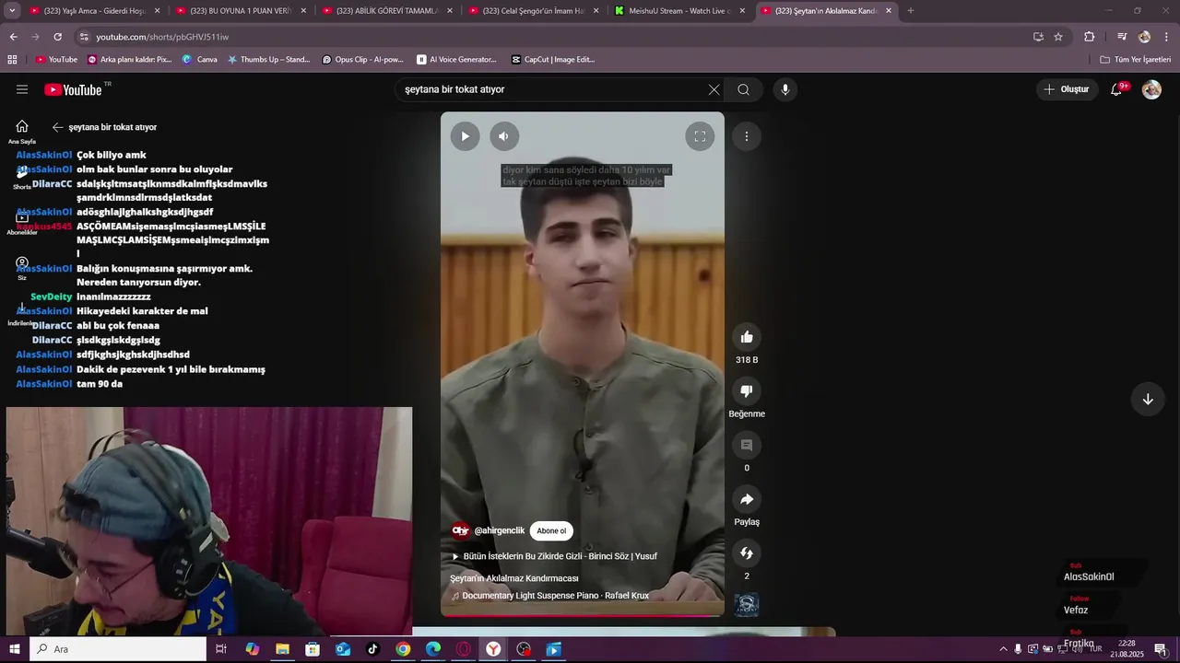Viewport: 1180px width, 663px height.
Task: Open the Thumbs Up – Stand bookmark
Action: click(268, 60)
